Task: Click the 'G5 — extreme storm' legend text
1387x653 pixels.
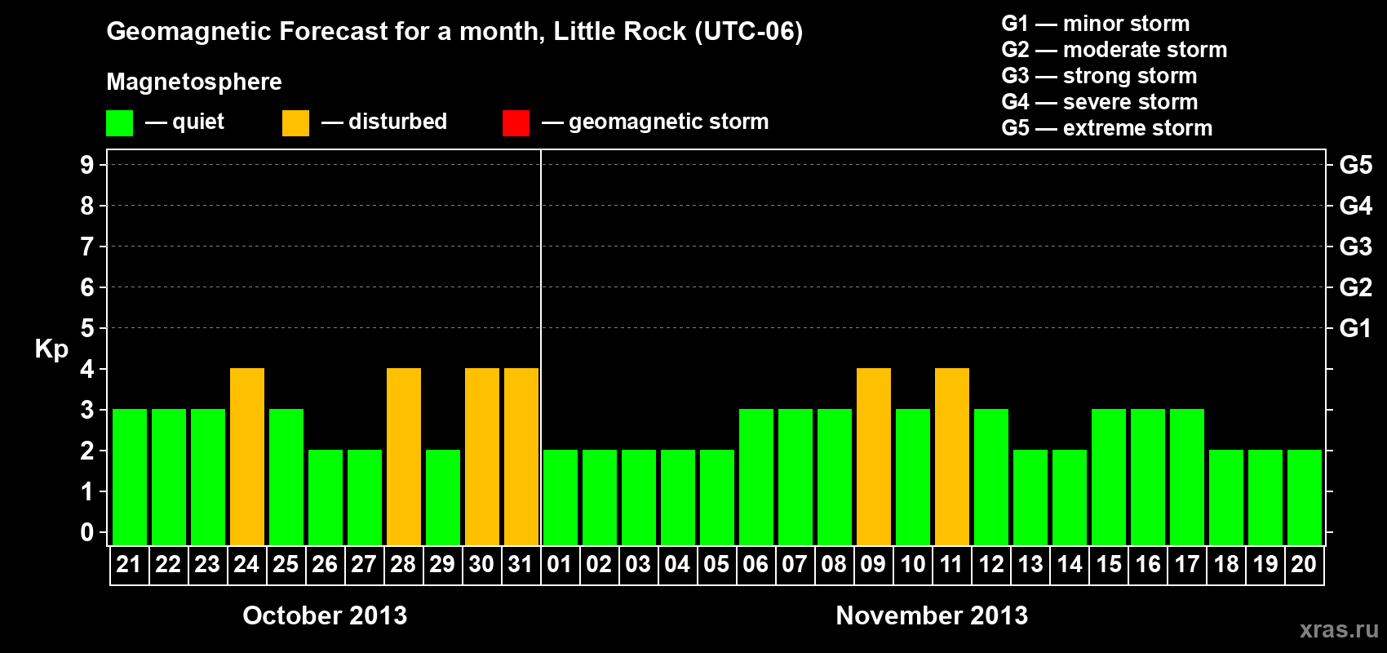Action: pyautogui.click(x=1107, y=128)
